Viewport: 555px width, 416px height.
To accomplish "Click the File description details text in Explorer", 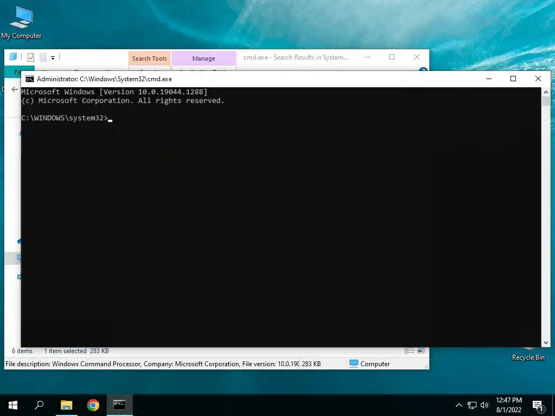I will coord(152,363).
